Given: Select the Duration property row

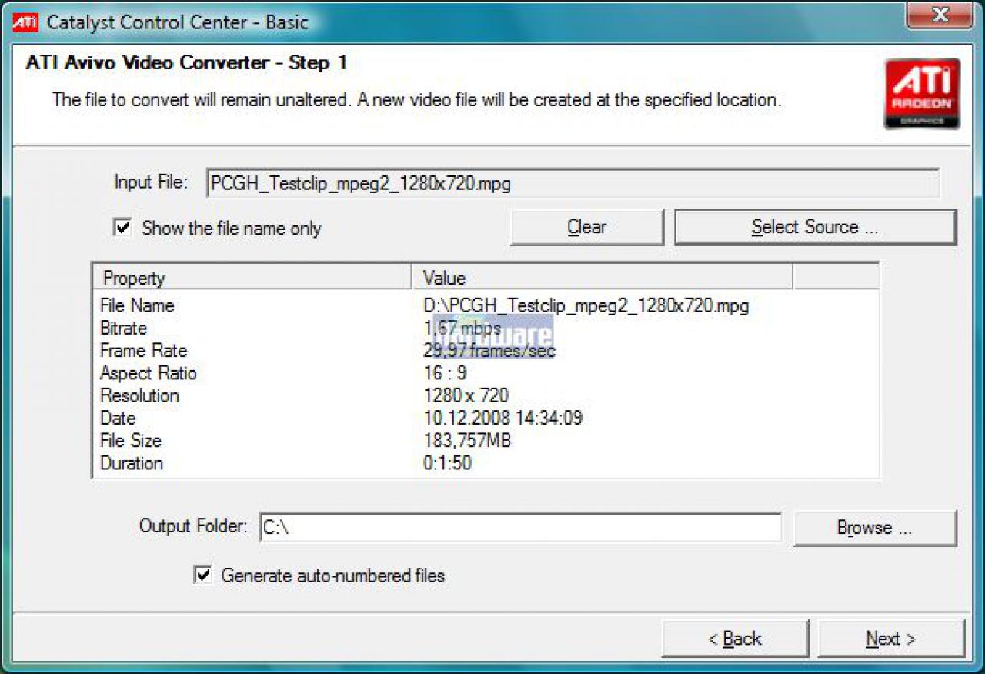Looking at the screenshot, I should tap(486, 463).
